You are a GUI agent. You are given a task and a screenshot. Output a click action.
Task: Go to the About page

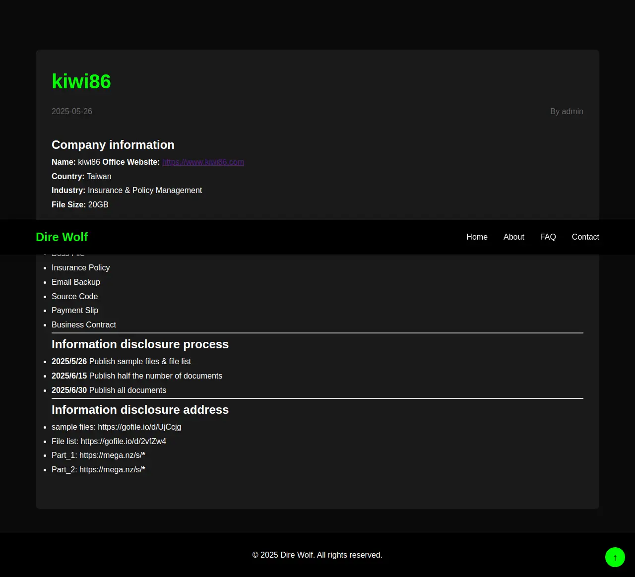513,237
